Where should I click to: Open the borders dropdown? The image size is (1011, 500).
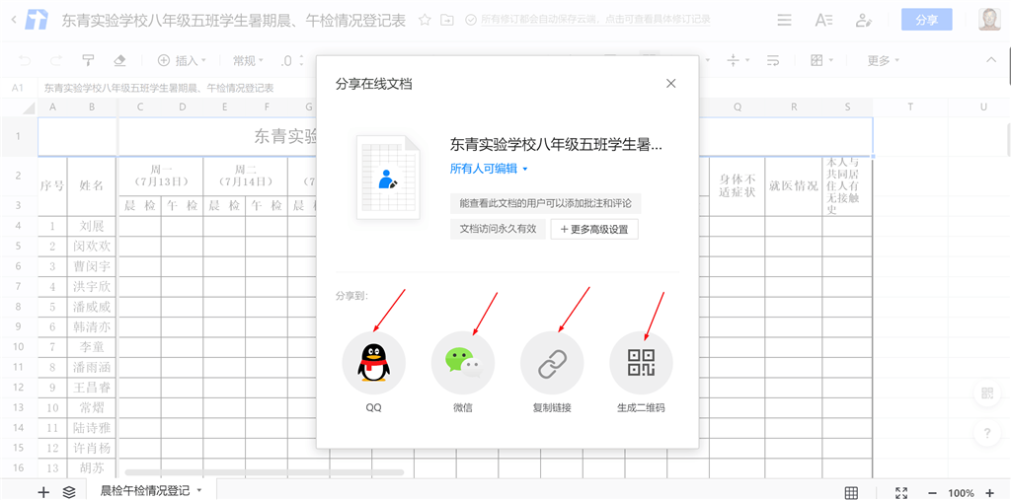click(x=821, y=60)
